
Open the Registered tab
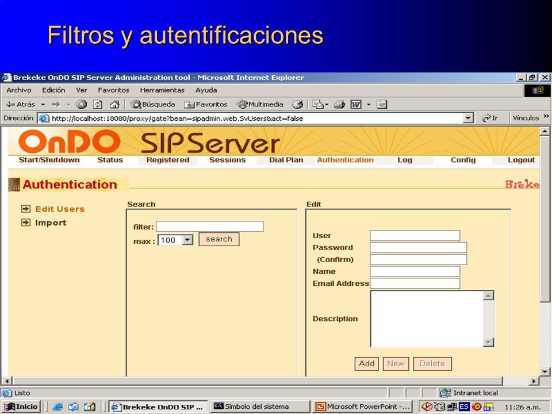[168, 160]
